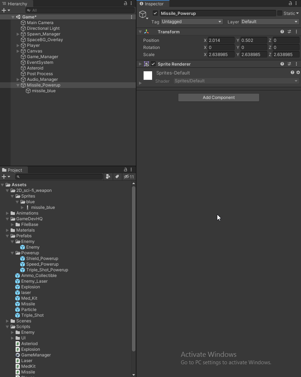Screen dimensions: 301x377
Task: Lock the Hierarchy panel
Action: [x=125, y=3]
